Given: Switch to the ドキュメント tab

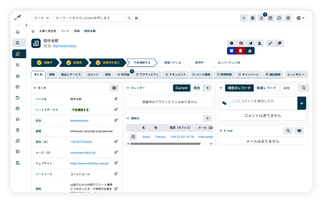Looking at the screenshot, I should [175, 74].
